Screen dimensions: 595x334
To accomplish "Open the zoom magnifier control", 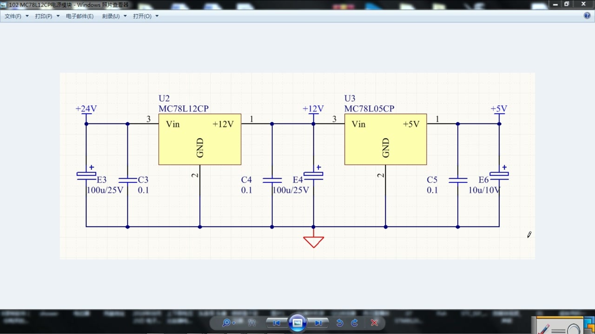I will pyautogui.click(x=228, y=323).
